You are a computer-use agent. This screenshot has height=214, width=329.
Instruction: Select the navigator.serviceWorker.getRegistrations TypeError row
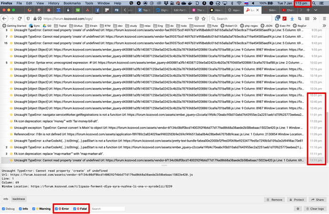[163, 115]
